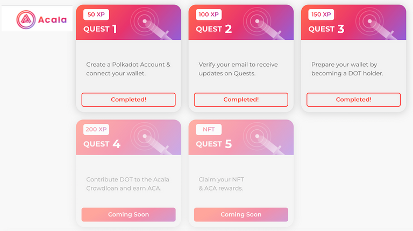Click the 100 XP badge
Screen dimensions: 413x231
coord(209,15)
